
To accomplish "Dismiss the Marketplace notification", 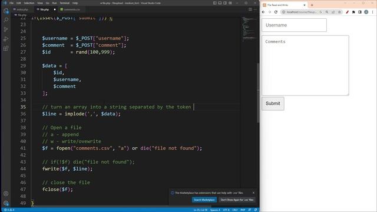I will 253,193.
